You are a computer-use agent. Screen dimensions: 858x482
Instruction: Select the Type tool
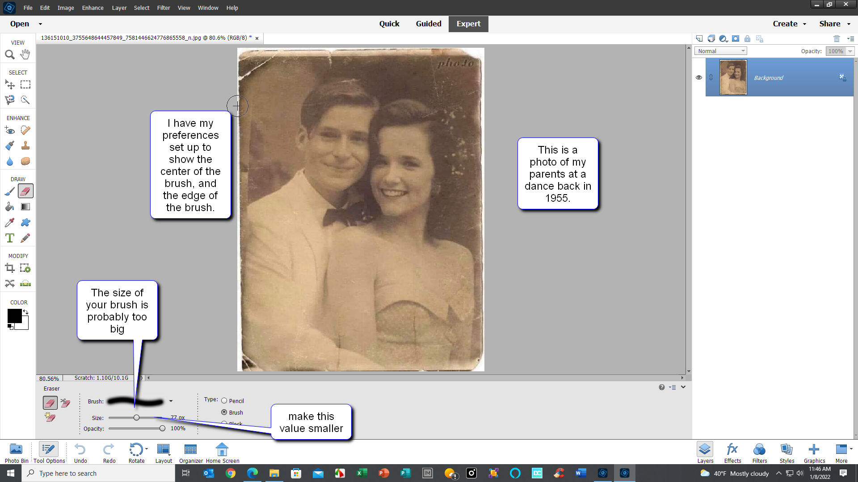(10, 238)
